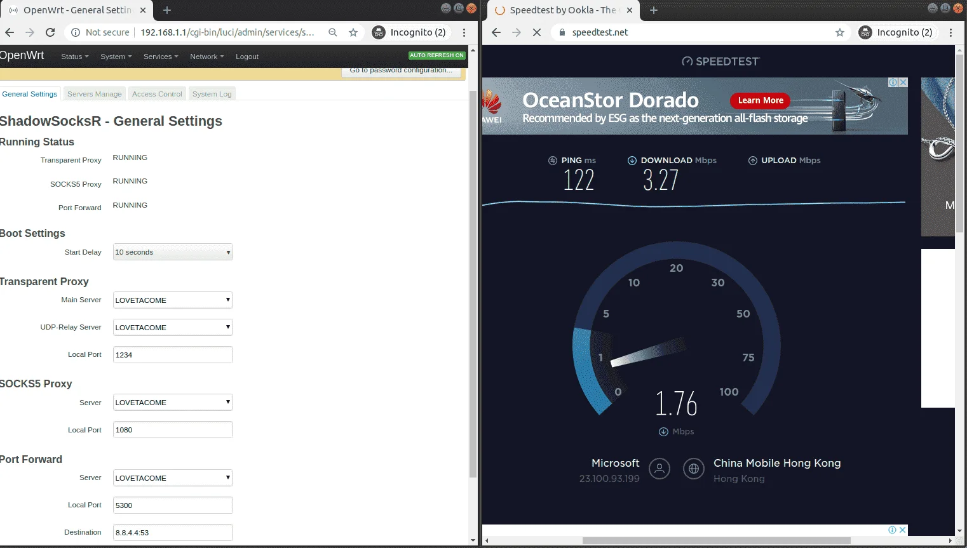
Task: Click the Speedtest horizontal scrollbar
Action: 716,541
